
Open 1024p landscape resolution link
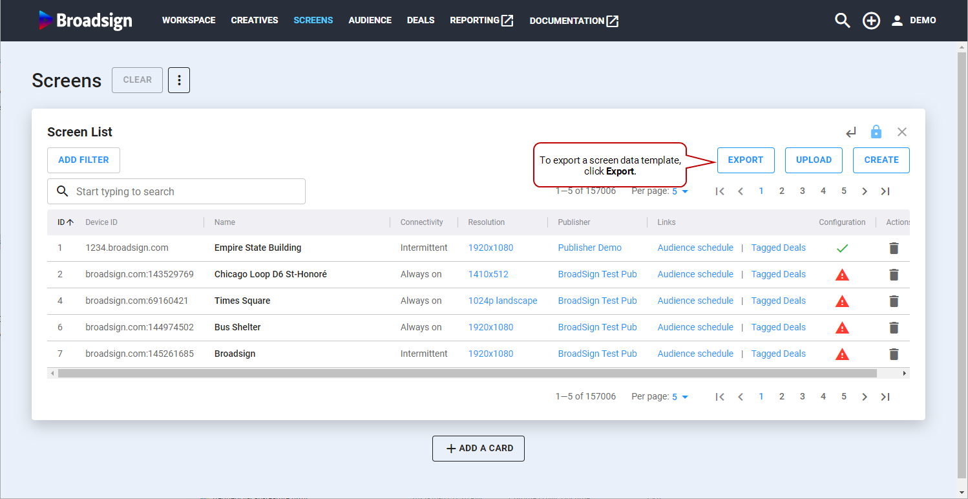(503, 301)
